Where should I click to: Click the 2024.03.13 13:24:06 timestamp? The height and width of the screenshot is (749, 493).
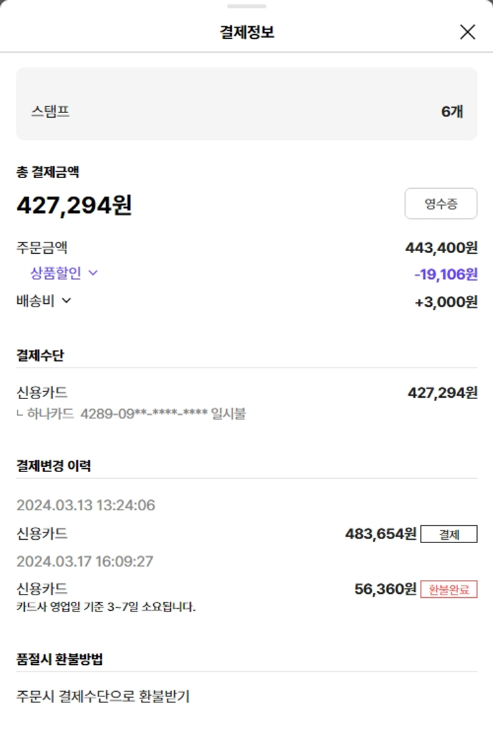point(85,506)
